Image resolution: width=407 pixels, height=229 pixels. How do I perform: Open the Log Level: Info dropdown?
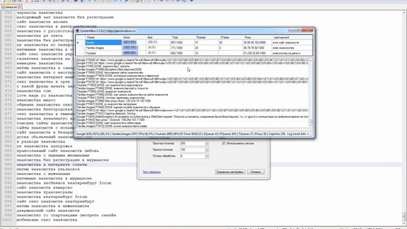[298, 134]
